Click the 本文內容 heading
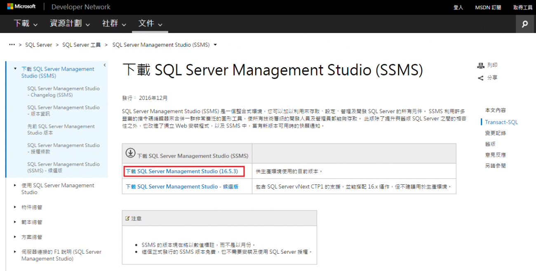 point(496,110)
